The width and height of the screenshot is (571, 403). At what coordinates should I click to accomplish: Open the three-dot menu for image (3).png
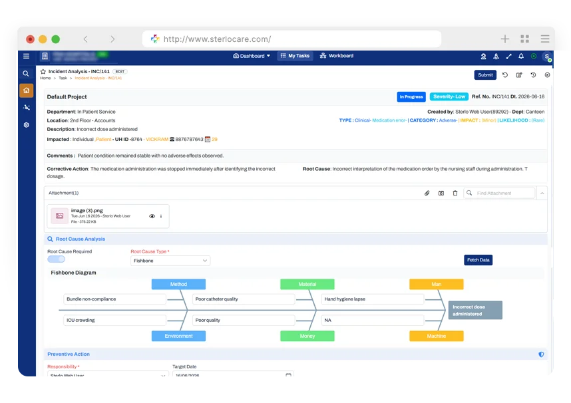click(161, 216)
